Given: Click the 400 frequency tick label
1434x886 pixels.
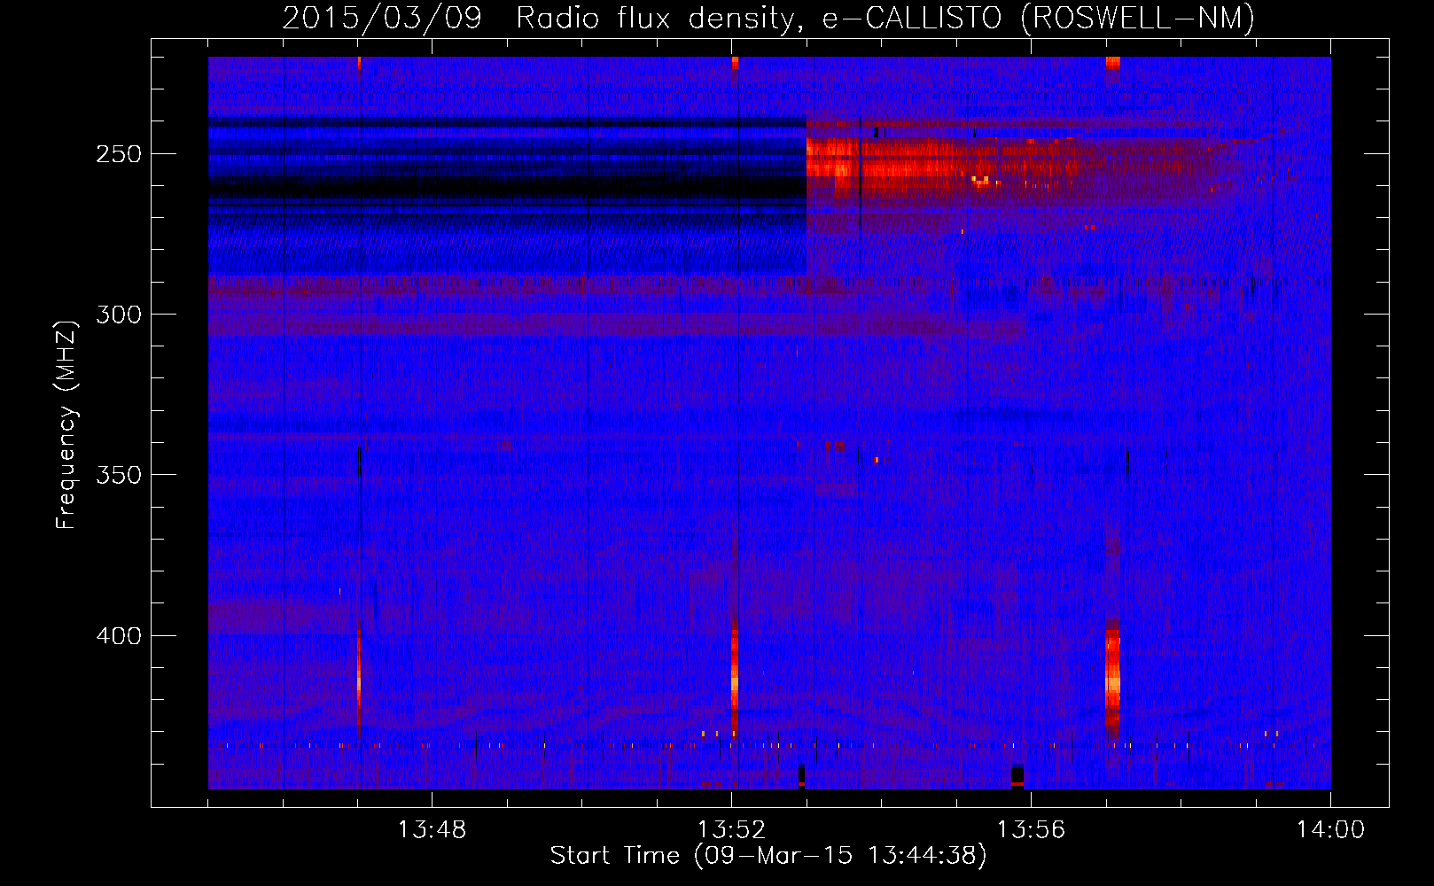Looking at the screenshot, I should [119, 636].
